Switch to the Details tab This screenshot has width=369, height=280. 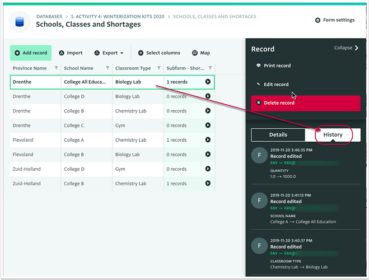click(278, 135)
